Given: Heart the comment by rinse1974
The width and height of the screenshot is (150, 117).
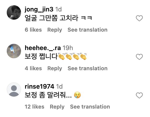Looking at the screenshot, I should [x=139, y=95].
